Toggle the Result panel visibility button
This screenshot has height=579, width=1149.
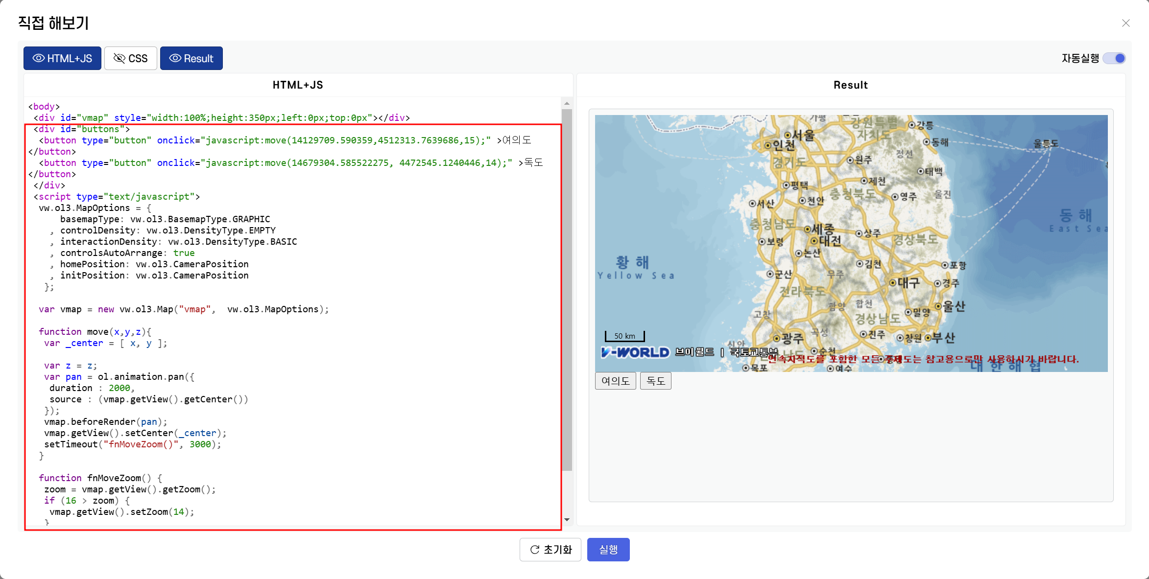coord(191,58)
